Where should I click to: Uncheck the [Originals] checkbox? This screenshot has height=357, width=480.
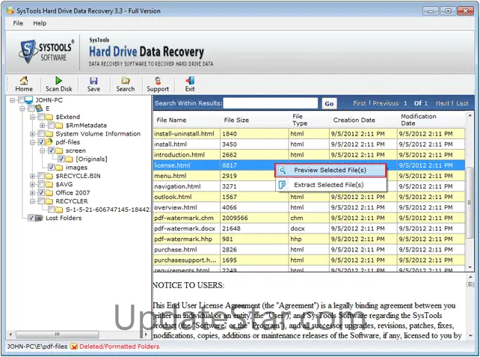pyautogui.click(x=61, y=159)
